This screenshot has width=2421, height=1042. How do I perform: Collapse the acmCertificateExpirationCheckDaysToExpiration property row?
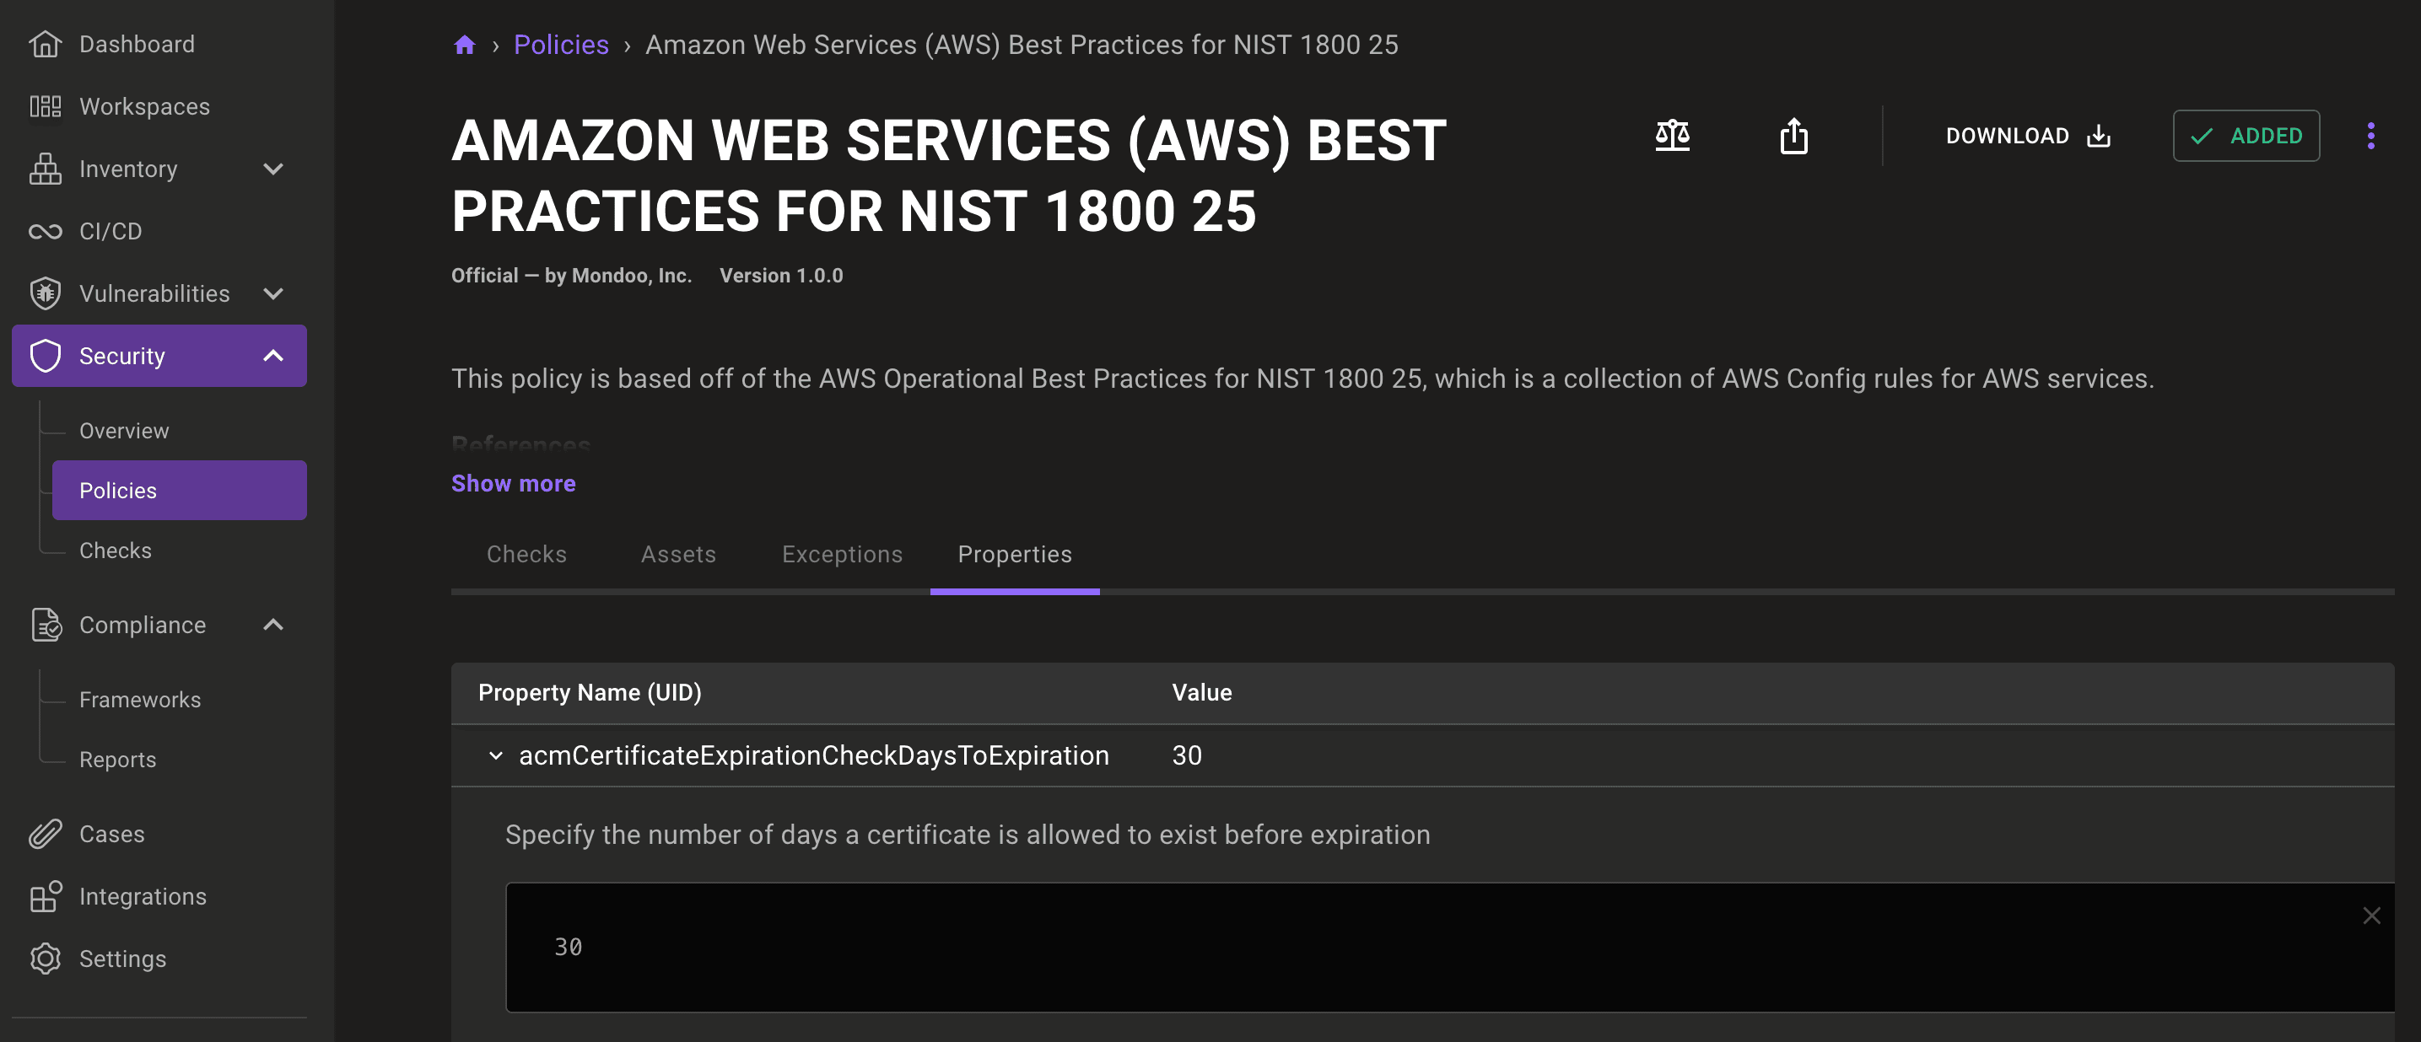coord(495,755)
